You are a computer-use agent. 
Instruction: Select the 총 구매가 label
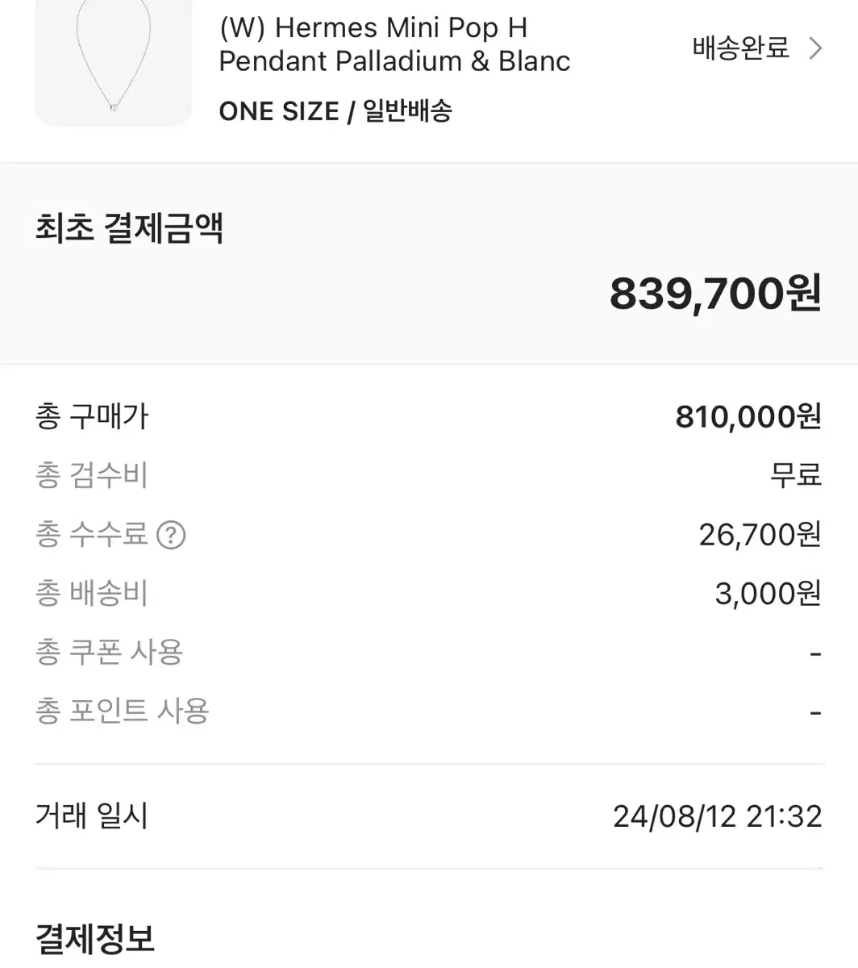click(x=92, y=416)
